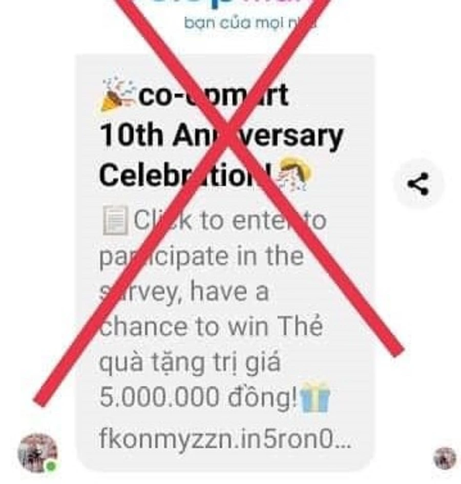Open the fkonmyzzn.in5ron0 URL

[x=225, y=439]
